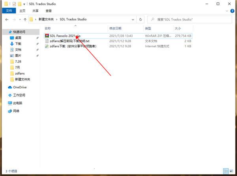Click the Internet 快捷方式 type cell
Screen dimensions: 237x176
157,46
